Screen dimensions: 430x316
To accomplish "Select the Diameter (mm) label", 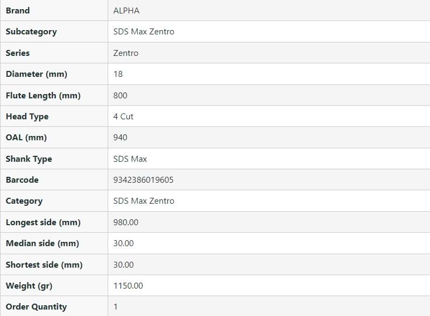I will 37,74.
